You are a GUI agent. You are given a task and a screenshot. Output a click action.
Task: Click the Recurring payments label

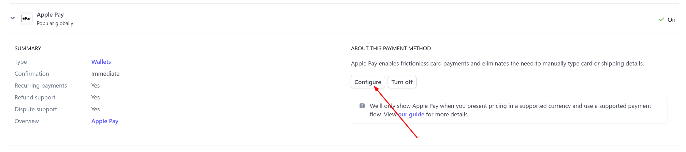tap(41, 85)
